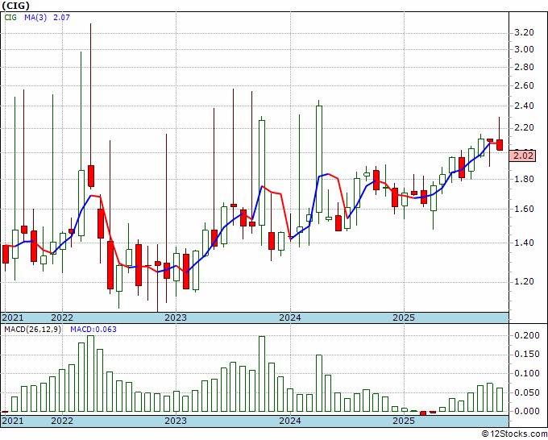This screenshot has height=440, width=548.
Task: Click the negative red MACD bar in 2025
Action: pyautogui.click(x=423, y=413)
